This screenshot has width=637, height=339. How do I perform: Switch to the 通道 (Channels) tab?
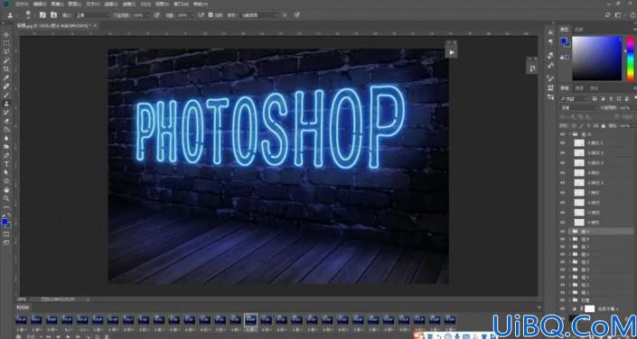580,88
